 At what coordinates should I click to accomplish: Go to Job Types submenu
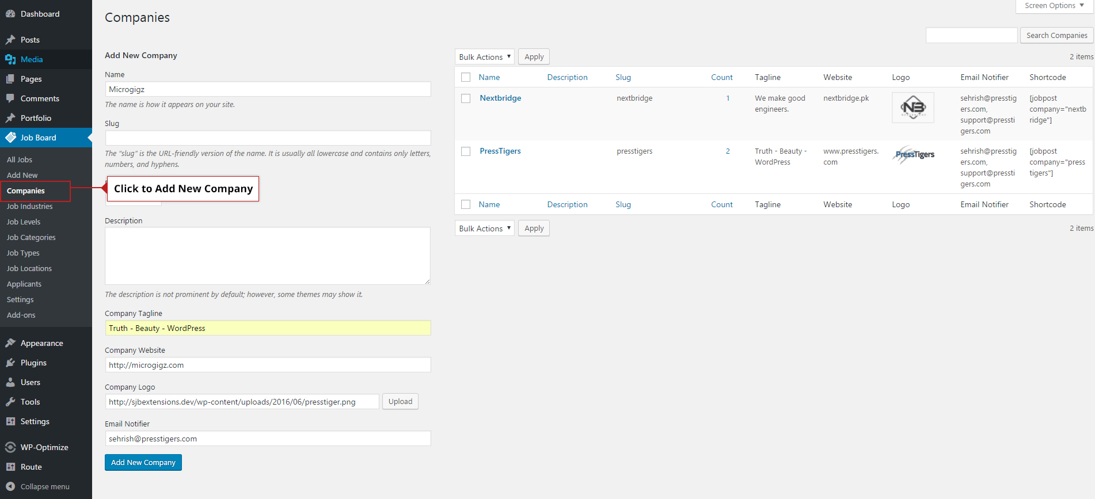point(23,253)
